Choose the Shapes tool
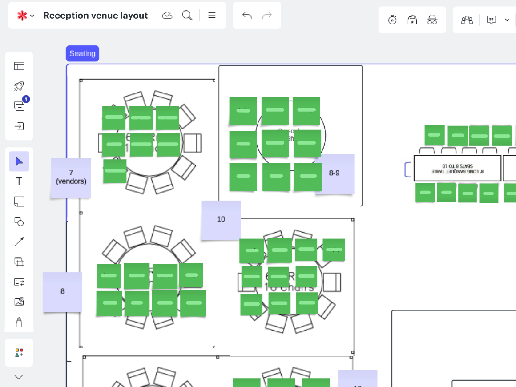The image size is (516, 387). [19, 222]
